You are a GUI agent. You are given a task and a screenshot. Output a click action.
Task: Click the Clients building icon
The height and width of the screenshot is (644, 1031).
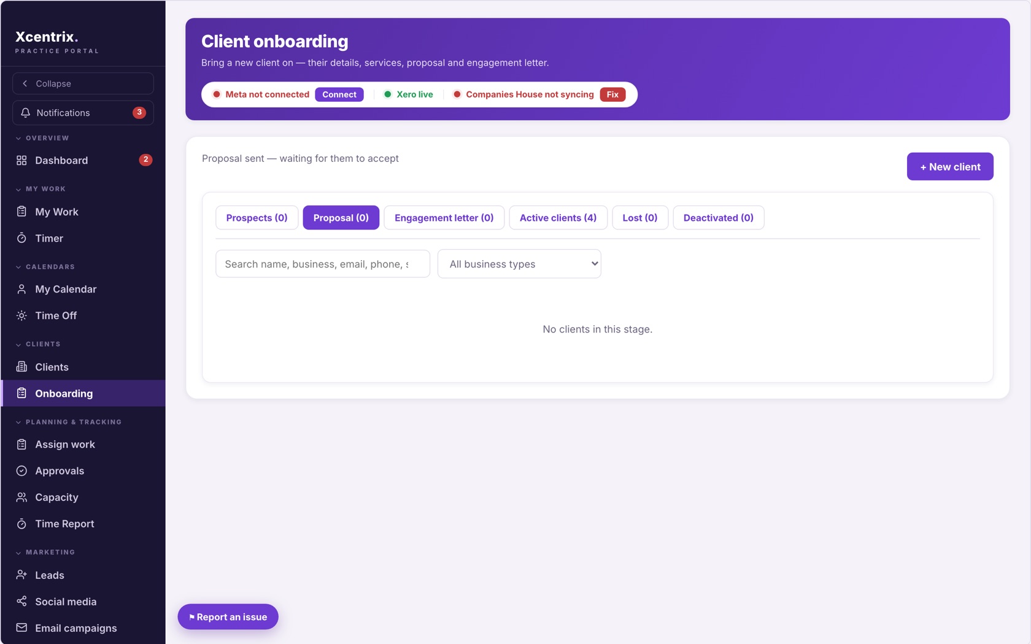[21, 367]
